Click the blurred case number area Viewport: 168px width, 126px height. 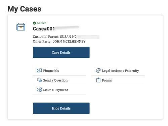click(67, 28)
